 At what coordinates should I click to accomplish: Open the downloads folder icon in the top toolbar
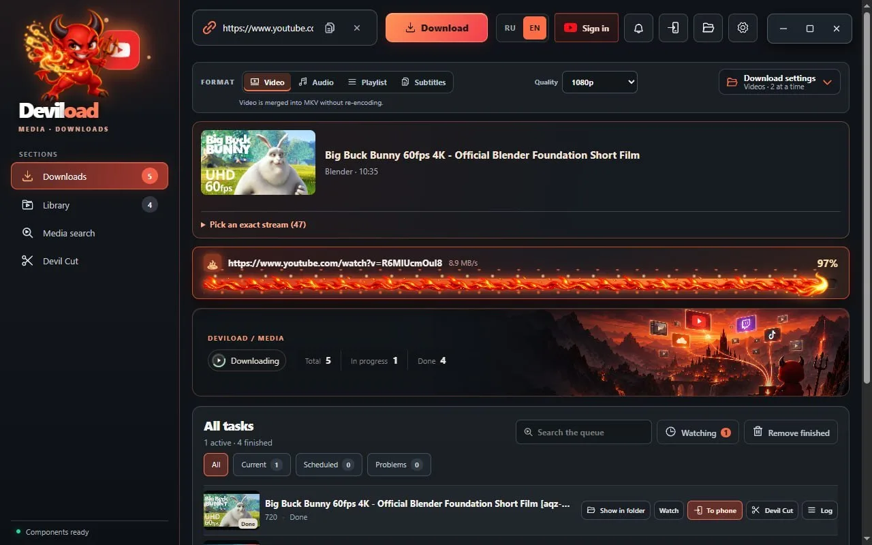pos(708,28)
